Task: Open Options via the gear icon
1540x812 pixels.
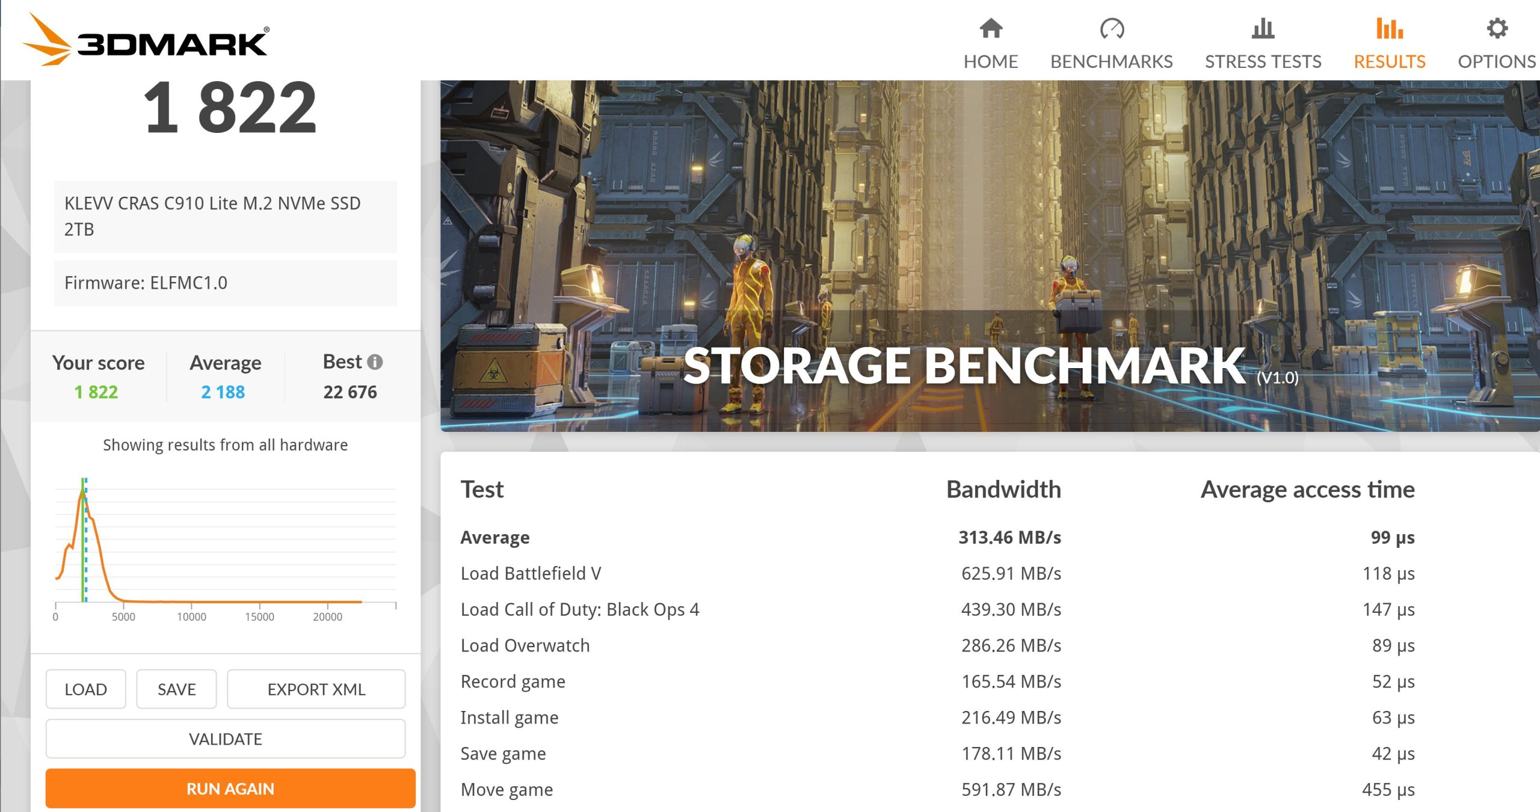Action: (1497, 28)
